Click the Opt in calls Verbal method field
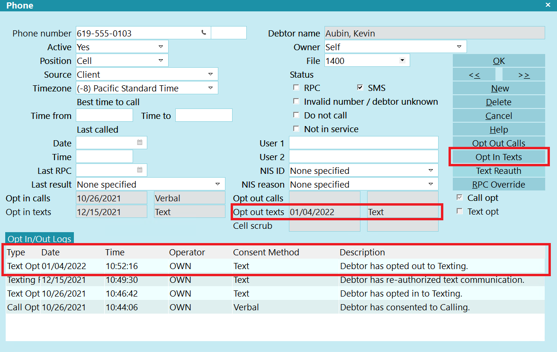Screen dimensions: 557x352 [189, 198]
